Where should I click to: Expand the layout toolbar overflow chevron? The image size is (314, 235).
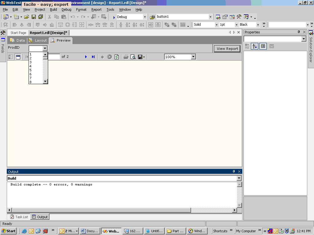pos(264,24)
